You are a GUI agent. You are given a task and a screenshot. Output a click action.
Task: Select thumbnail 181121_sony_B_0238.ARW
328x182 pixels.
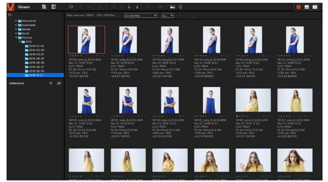click(x=128, y=39)
